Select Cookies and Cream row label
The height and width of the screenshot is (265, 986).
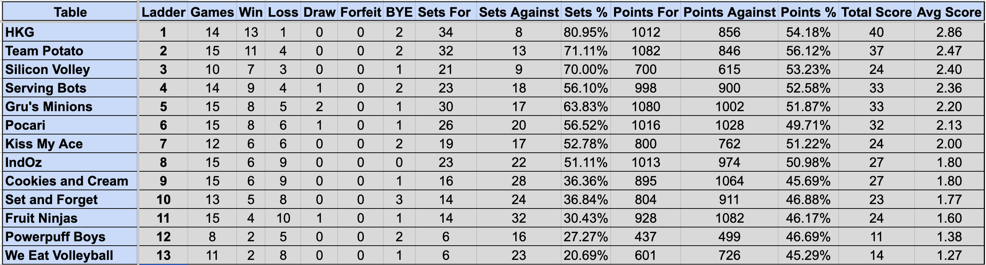pyautogui.click(x=70, y=181)
